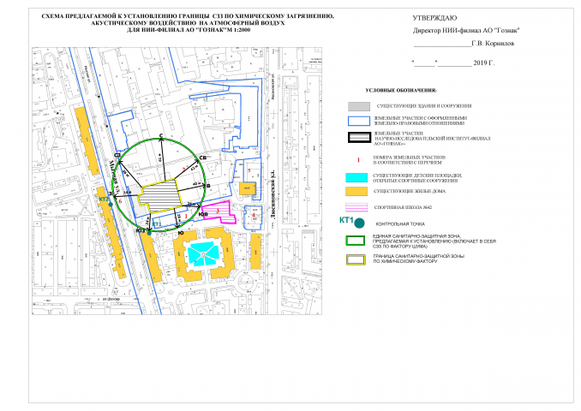581x411 pixels.
Task: Click the 'СВ' northeast direction label
Action: click(x=203, y=158)
